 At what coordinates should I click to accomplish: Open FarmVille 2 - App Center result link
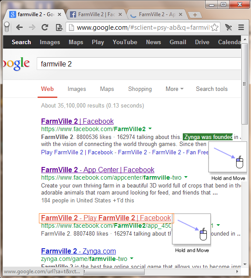[98, 170]
